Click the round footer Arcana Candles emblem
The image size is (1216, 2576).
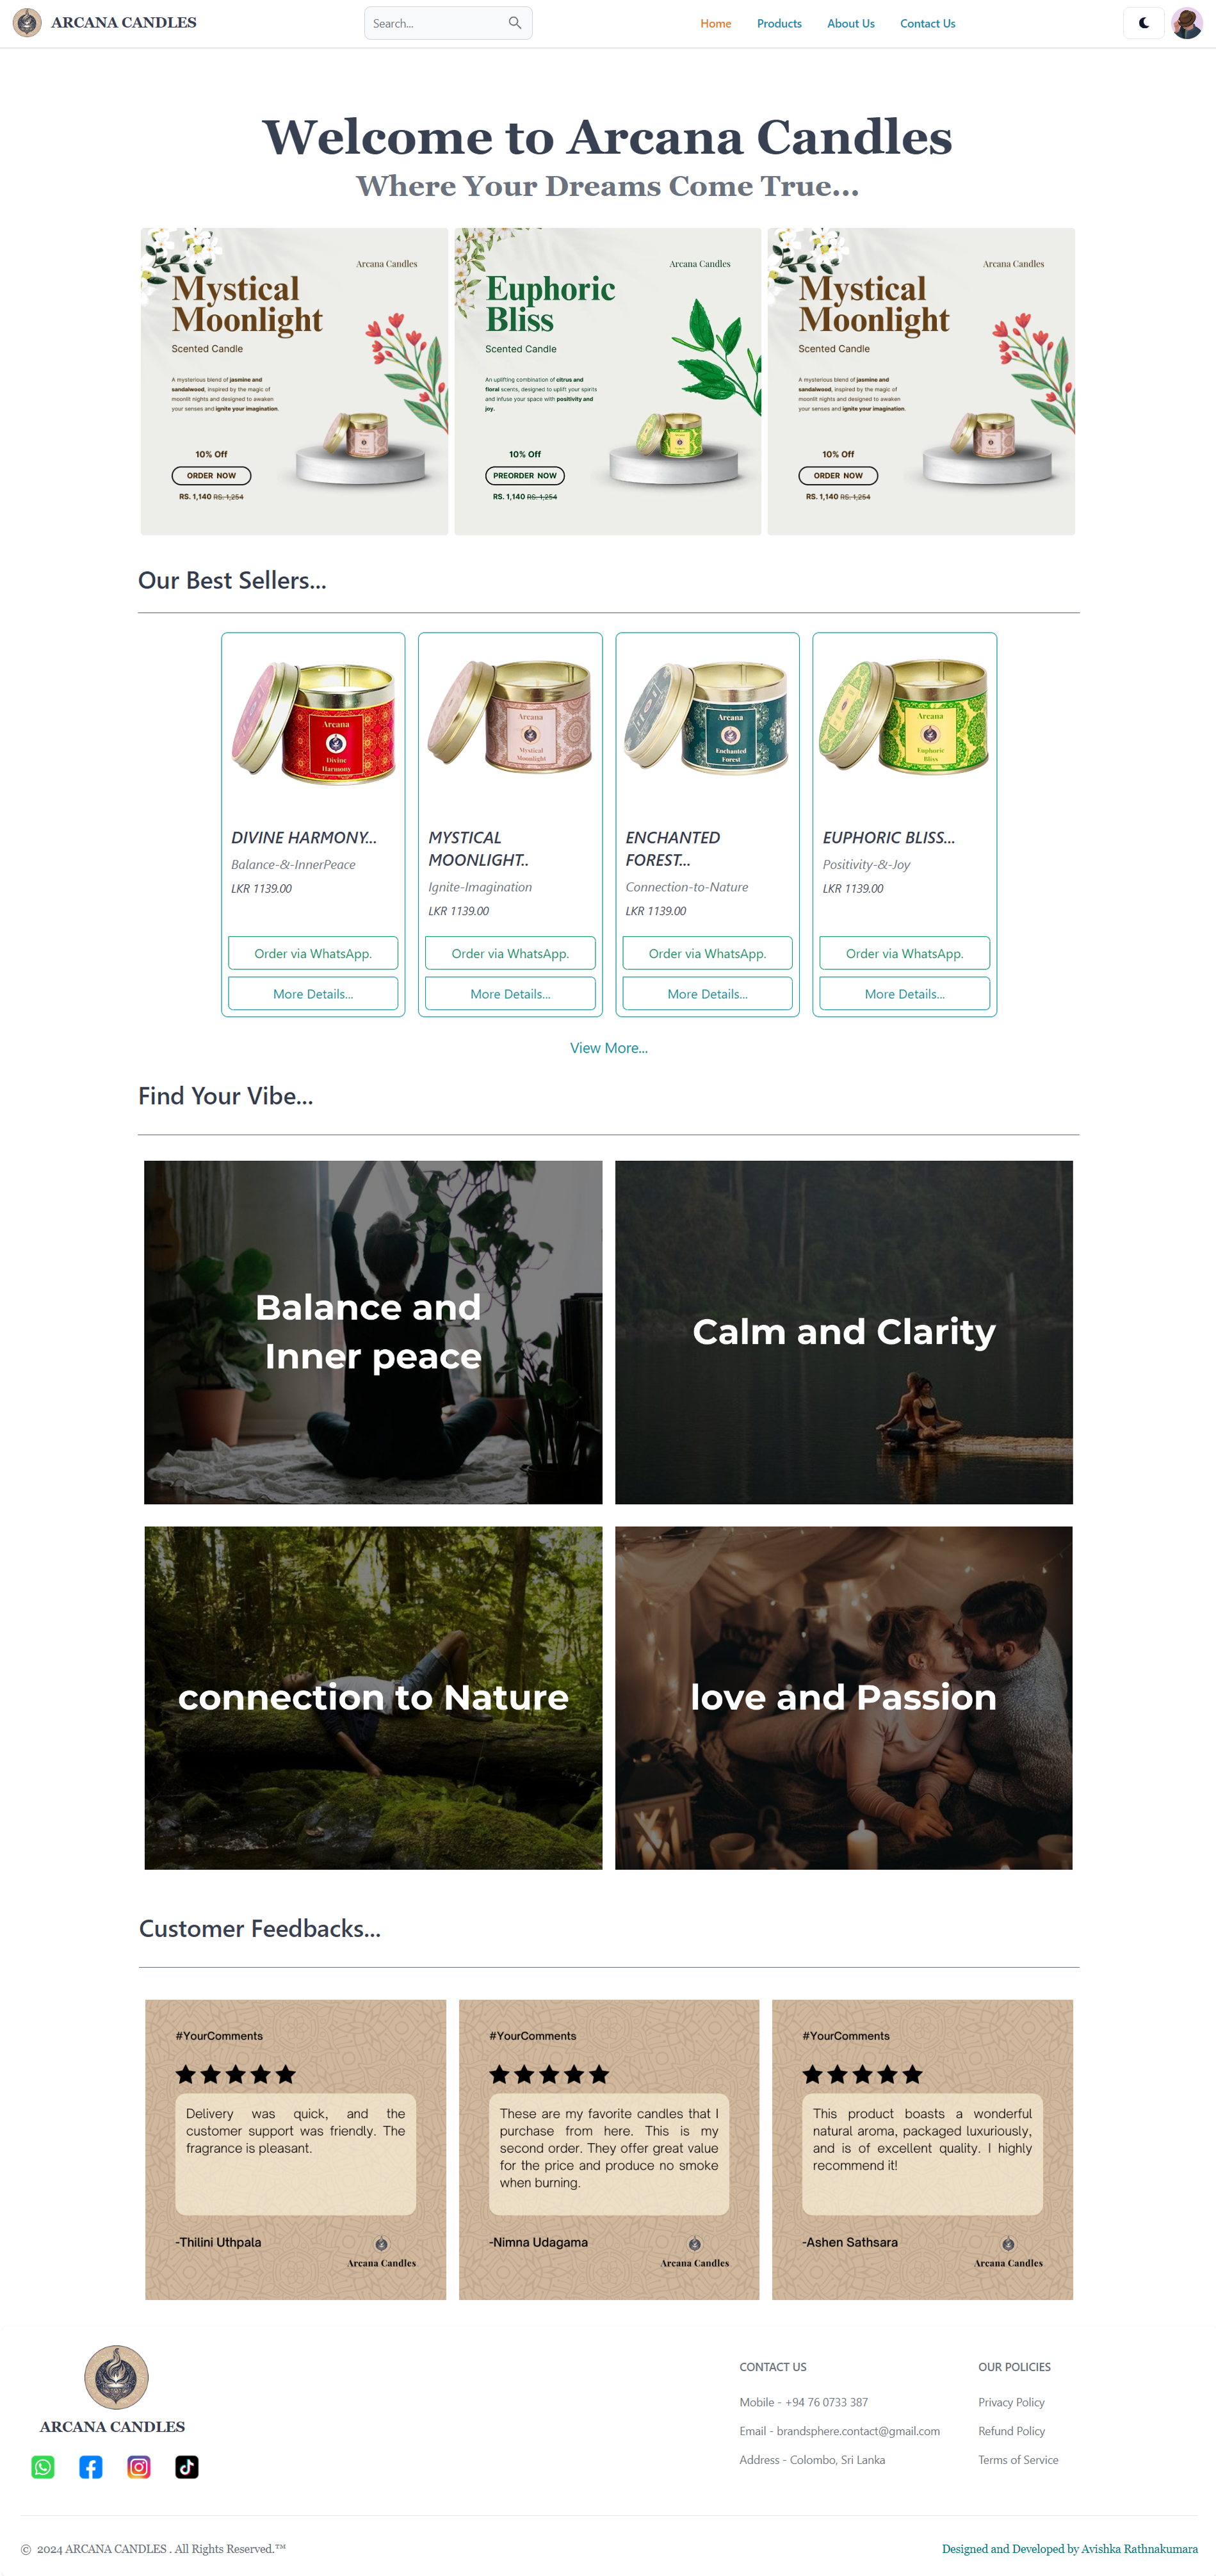116,2377
